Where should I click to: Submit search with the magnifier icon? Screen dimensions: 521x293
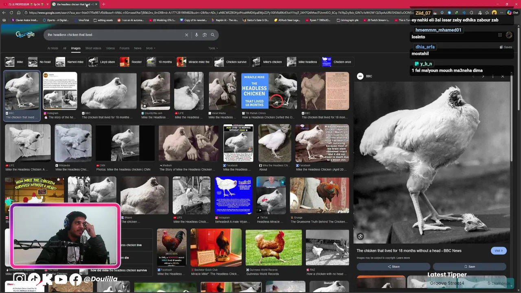click(x=212, y=35)
